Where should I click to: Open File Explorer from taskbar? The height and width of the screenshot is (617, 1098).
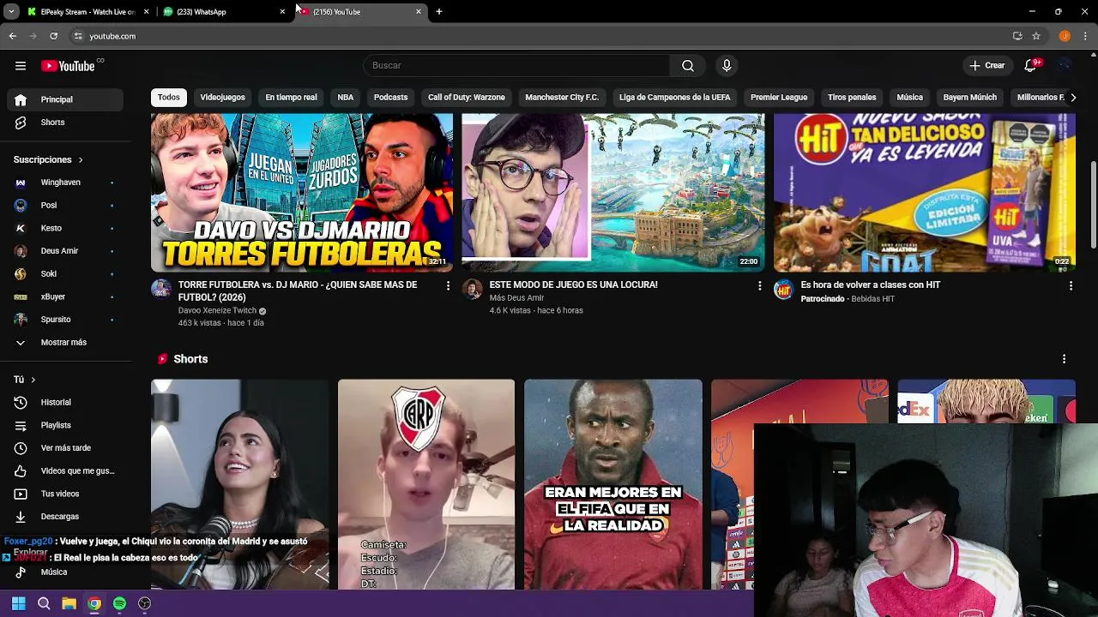69,603
